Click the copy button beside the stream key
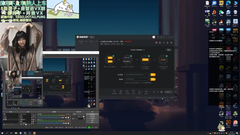Screen dimensions: 240x135 pyautogui.click(x=153, y=79)
